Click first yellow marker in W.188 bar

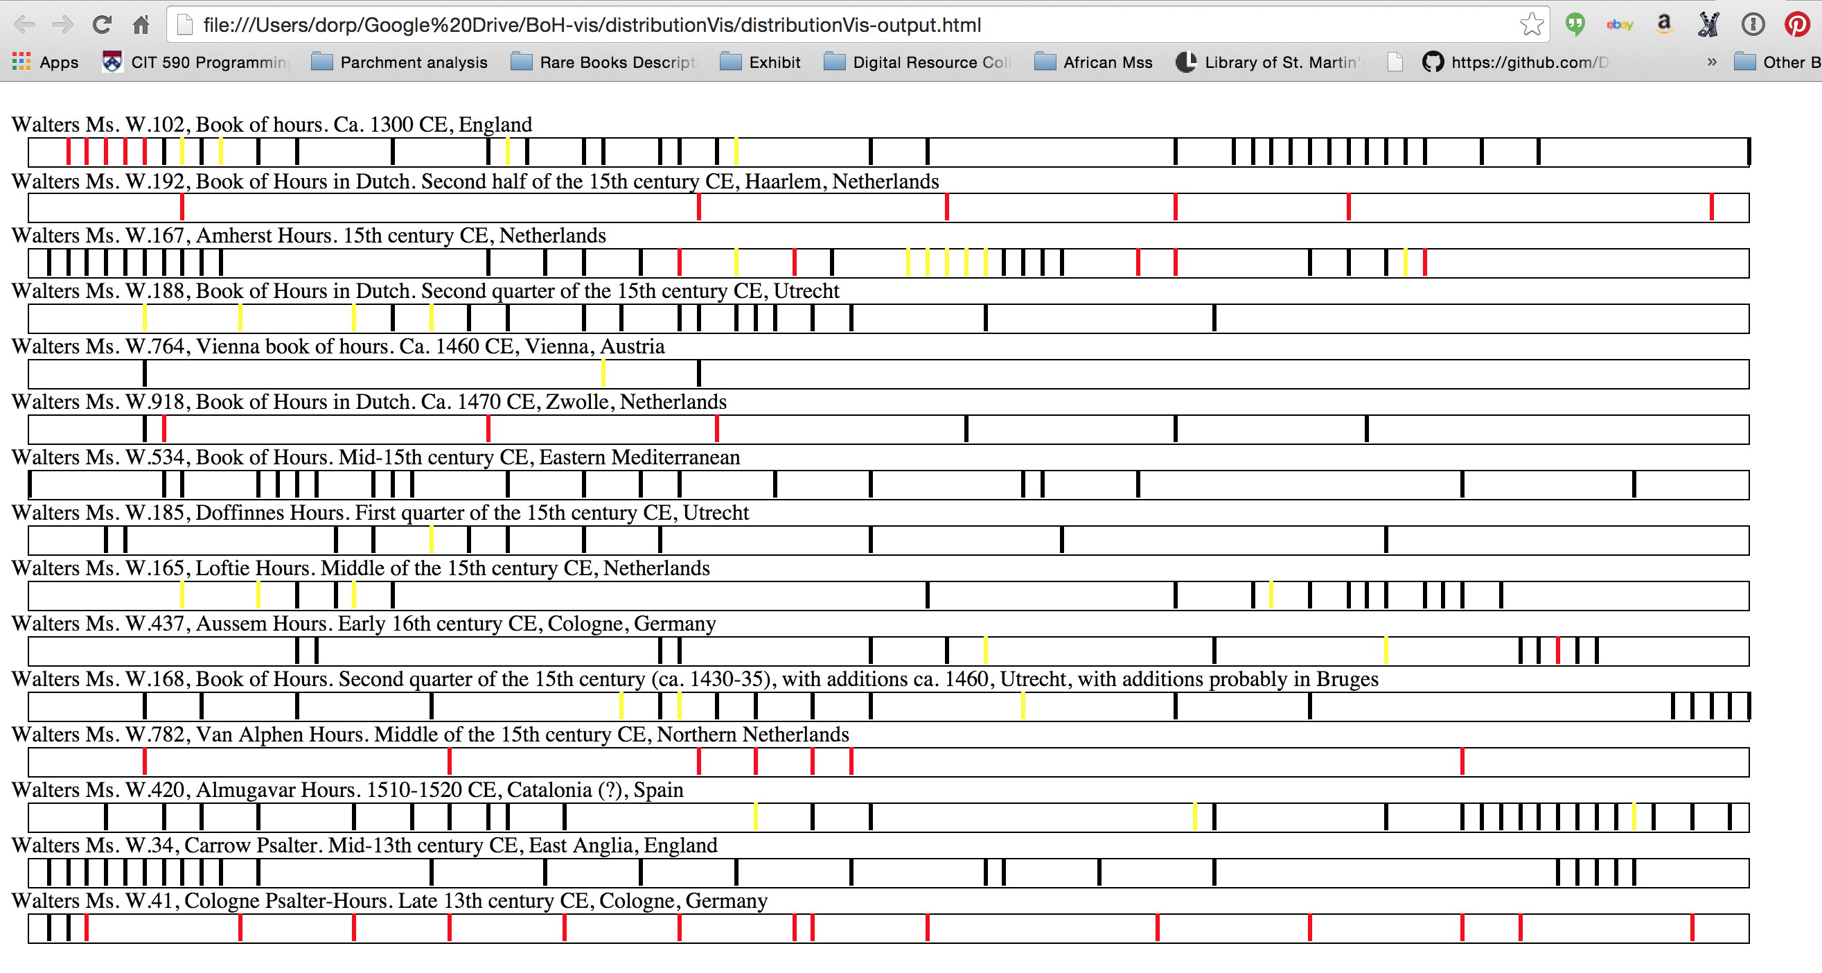pos(144,318)
